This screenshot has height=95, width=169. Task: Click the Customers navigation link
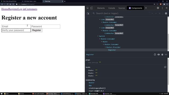click(x=31, y=9)
